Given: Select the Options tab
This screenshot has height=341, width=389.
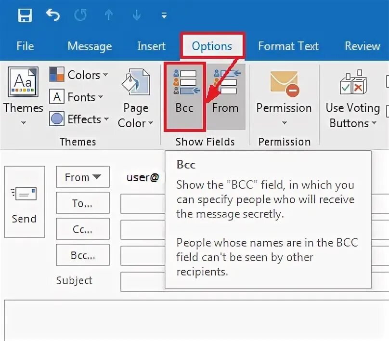Looking at the screenshot, I should click(212, 46).
